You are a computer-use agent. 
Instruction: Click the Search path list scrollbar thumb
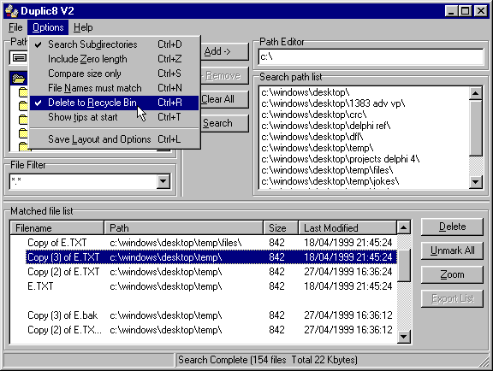point(475,127)
